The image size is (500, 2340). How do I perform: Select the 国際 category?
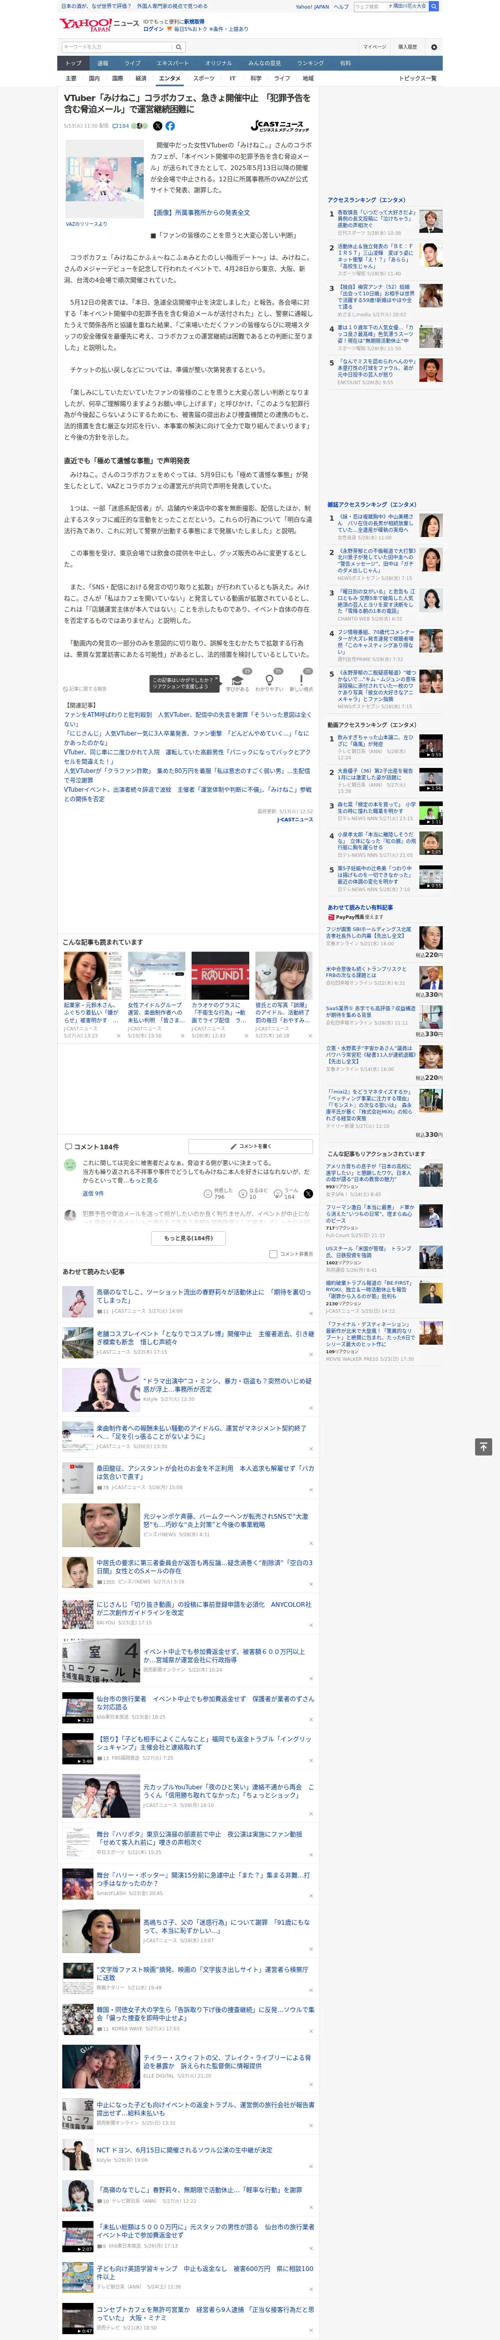point(118,78)
